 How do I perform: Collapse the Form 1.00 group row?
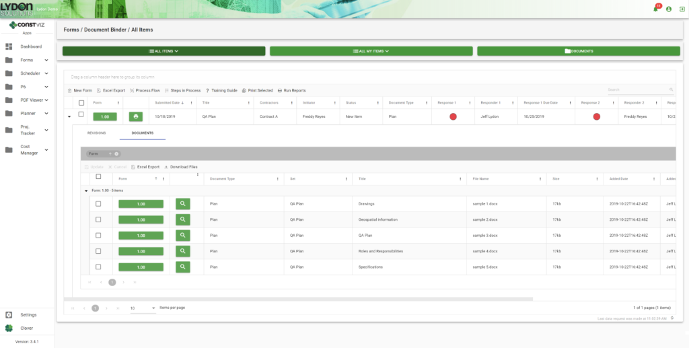click(86, 190)
